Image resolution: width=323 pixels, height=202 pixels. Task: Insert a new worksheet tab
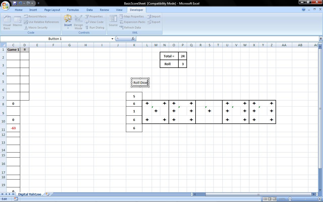(x=47, y=194)
